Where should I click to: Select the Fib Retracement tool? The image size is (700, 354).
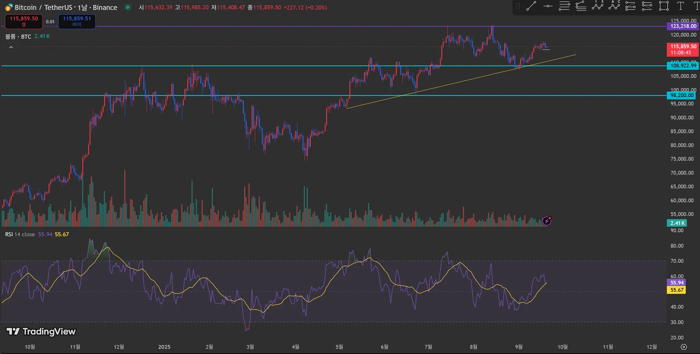tap(564, 6)
